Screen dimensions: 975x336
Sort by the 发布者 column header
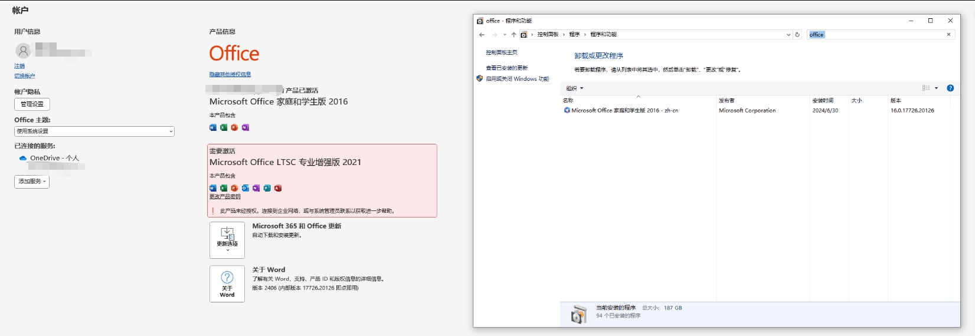pyautogui.click(x=763, y=100)
